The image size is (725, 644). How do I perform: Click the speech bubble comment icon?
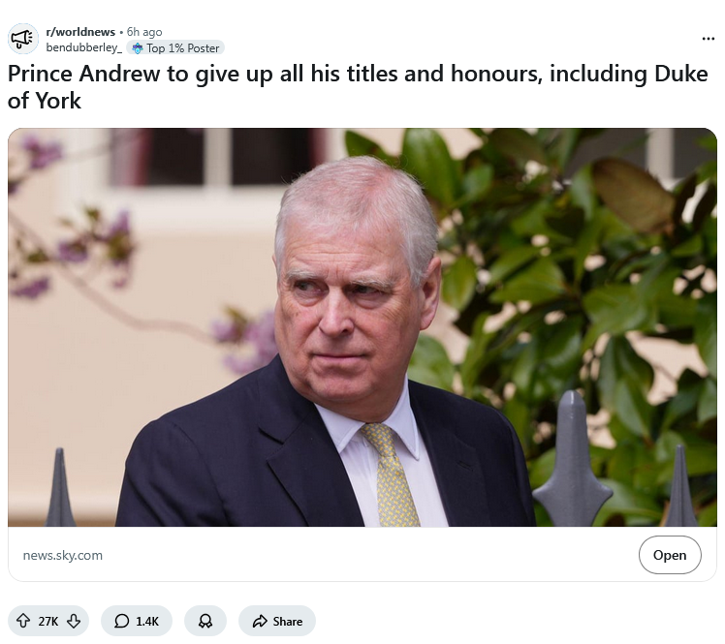[x=121, y=621]
